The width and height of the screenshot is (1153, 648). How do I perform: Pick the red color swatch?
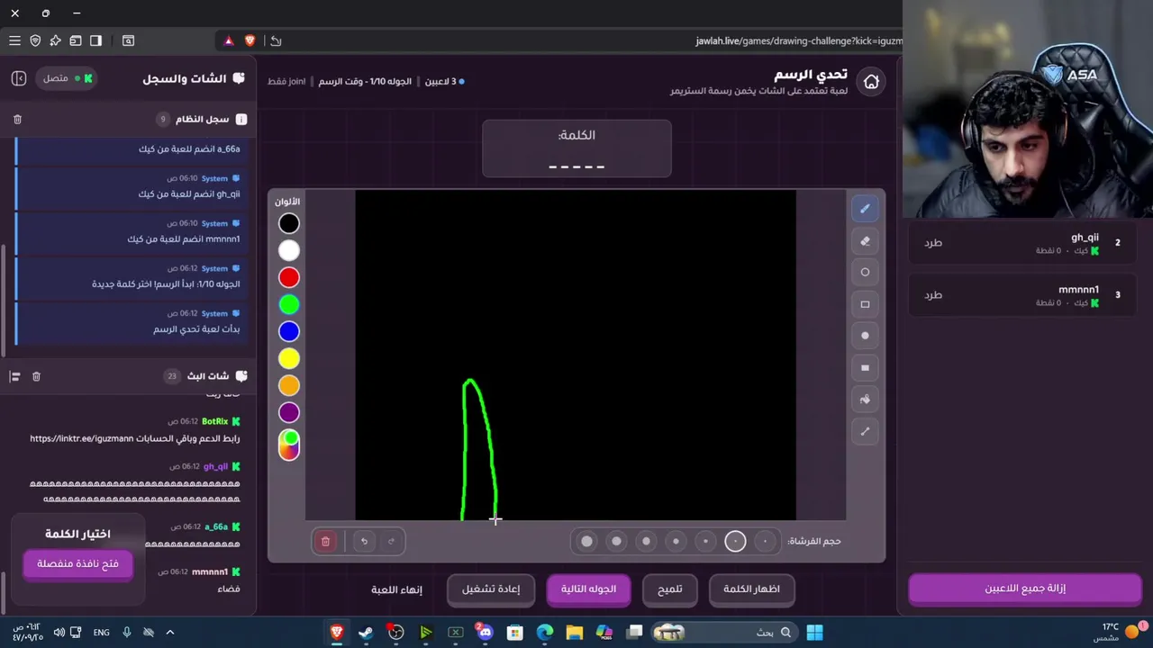(289, 277)
